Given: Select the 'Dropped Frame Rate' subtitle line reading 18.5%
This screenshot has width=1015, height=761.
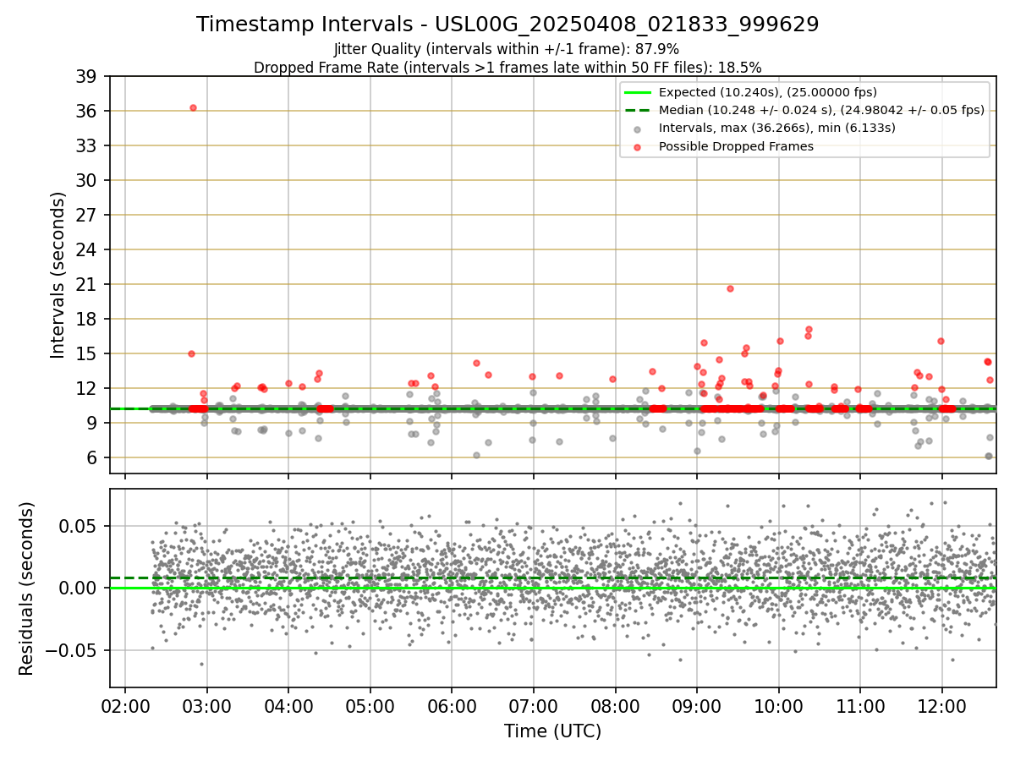Looking at the screenshot, I should click(507, 68).
